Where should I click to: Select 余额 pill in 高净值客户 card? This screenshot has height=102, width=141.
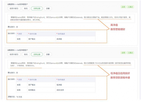point(48,8)
